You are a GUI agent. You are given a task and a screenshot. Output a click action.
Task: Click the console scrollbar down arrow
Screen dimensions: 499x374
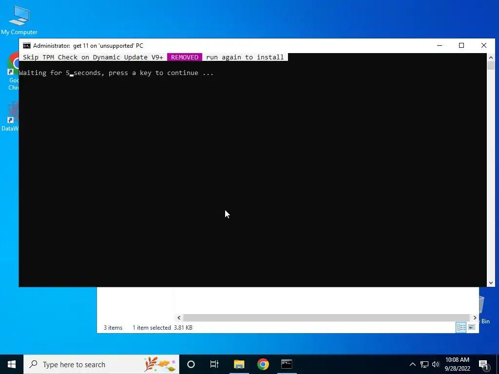coord(491,283)
